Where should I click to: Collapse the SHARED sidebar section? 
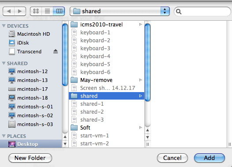pyautogui.click(x=4, y=63)
